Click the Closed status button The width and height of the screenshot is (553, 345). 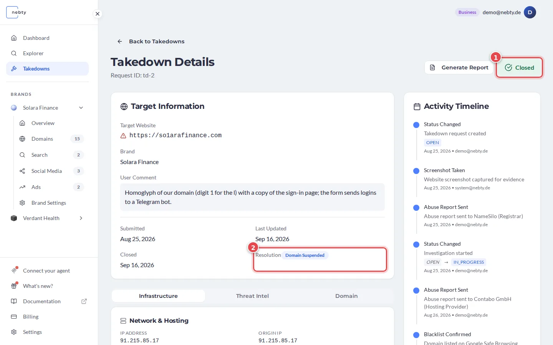519,67
